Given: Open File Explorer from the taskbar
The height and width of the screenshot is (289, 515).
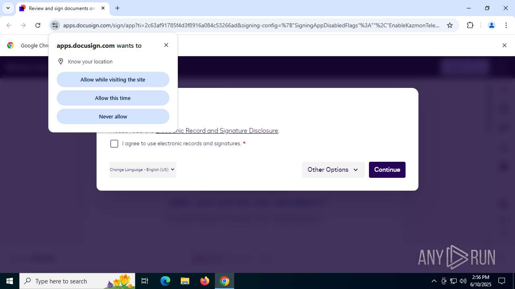Looking at the screenshot, I should (x=185, y=281).
